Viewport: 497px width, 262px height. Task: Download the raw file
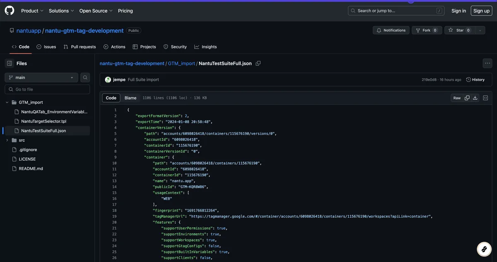pos(475,98)
